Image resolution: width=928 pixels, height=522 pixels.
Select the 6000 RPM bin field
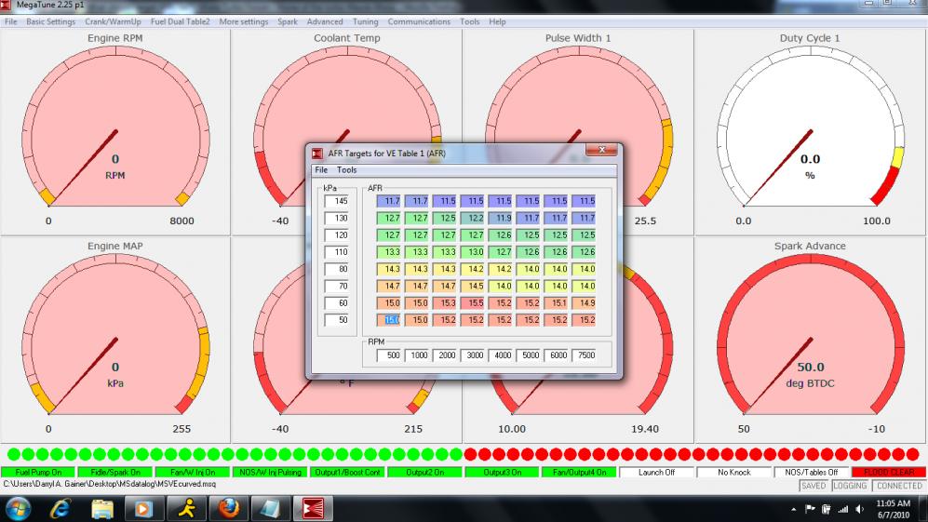coord(556,355)
